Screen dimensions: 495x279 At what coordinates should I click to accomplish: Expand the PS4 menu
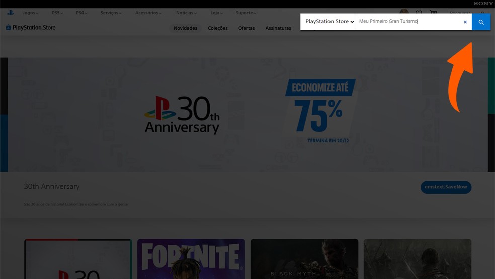(81, 13)
